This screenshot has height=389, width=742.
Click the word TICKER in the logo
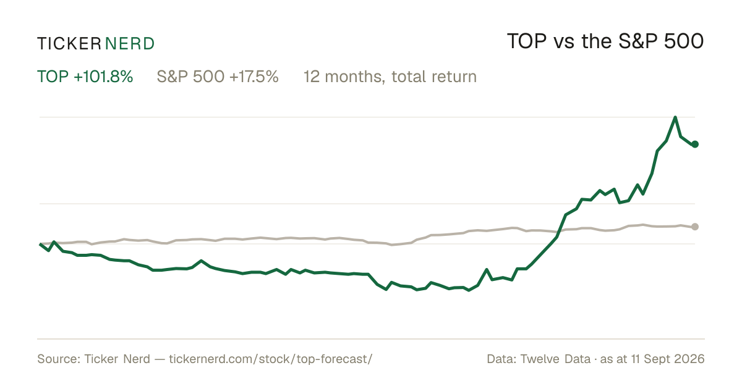coord(69,43)
